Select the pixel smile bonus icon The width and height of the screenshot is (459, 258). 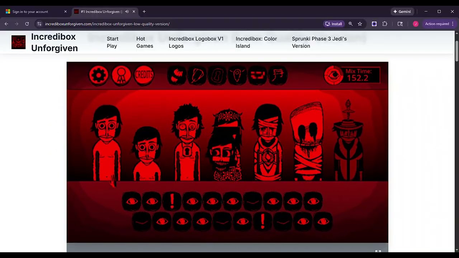click(x=257, y=75)
